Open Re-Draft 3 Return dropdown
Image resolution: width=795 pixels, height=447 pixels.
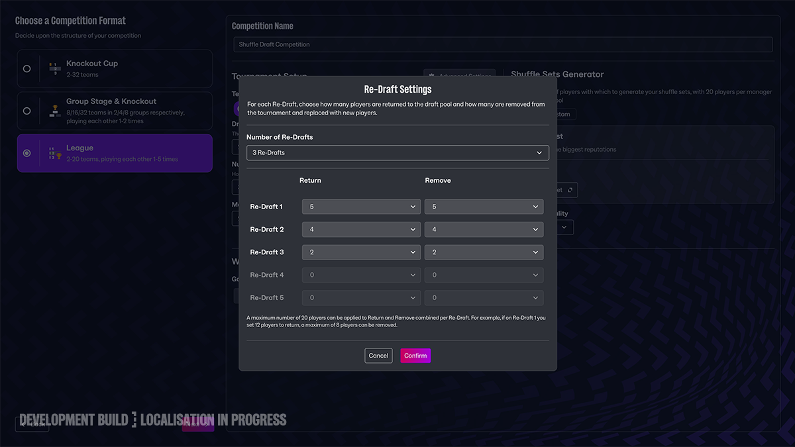(361, 252)
